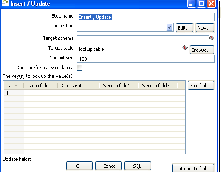
Task: Click the New... connection button
Action: [205, 28]
